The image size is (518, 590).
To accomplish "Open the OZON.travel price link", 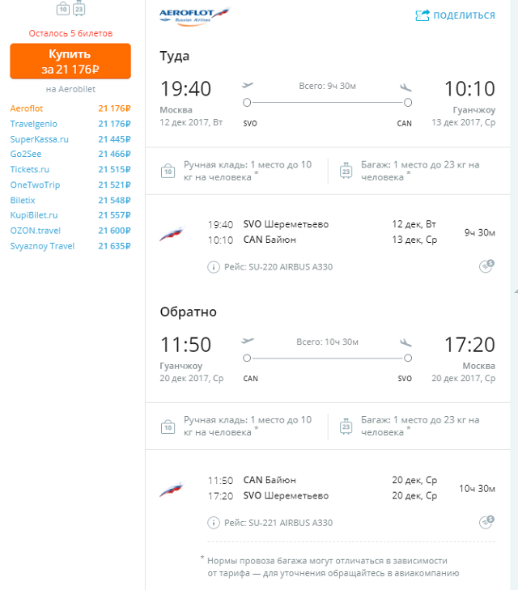I will click(x=70, y=231).
